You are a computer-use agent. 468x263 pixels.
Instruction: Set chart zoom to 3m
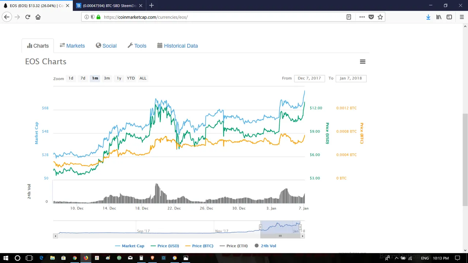pos(107,78)
